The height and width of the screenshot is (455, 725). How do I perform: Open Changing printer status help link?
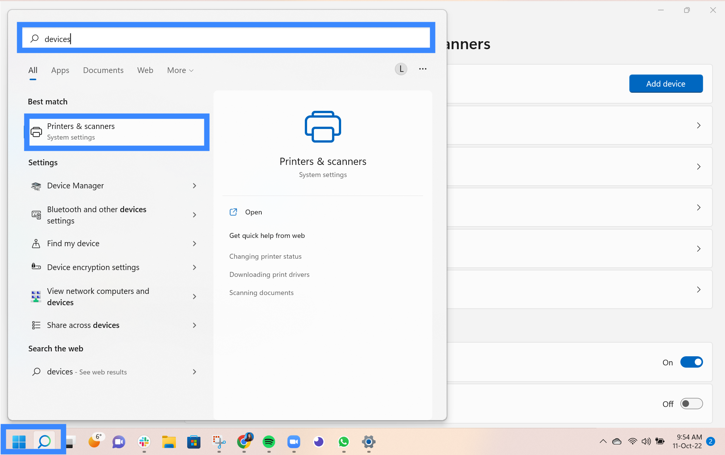point(265,256)
